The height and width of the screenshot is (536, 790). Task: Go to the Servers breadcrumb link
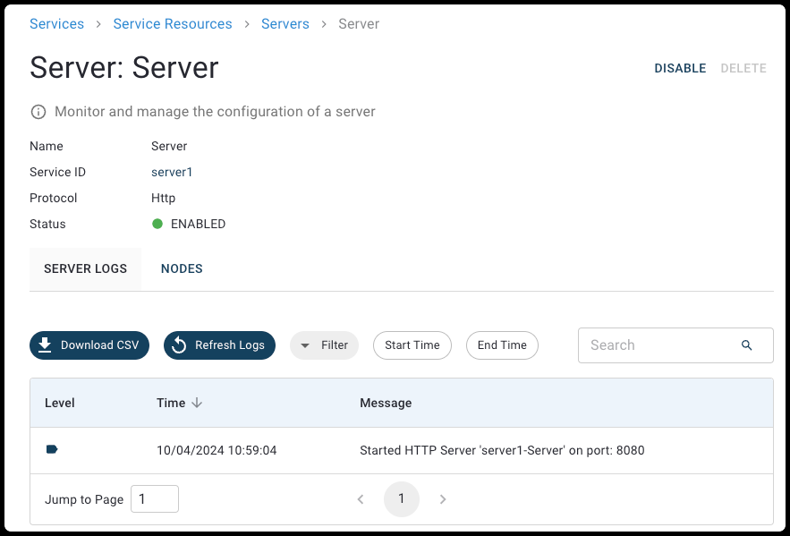point(285,24)
